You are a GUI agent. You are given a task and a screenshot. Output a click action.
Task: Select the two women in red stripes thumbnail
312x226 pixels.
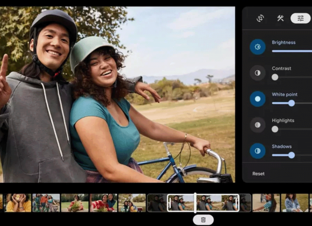tap(104, 203)
